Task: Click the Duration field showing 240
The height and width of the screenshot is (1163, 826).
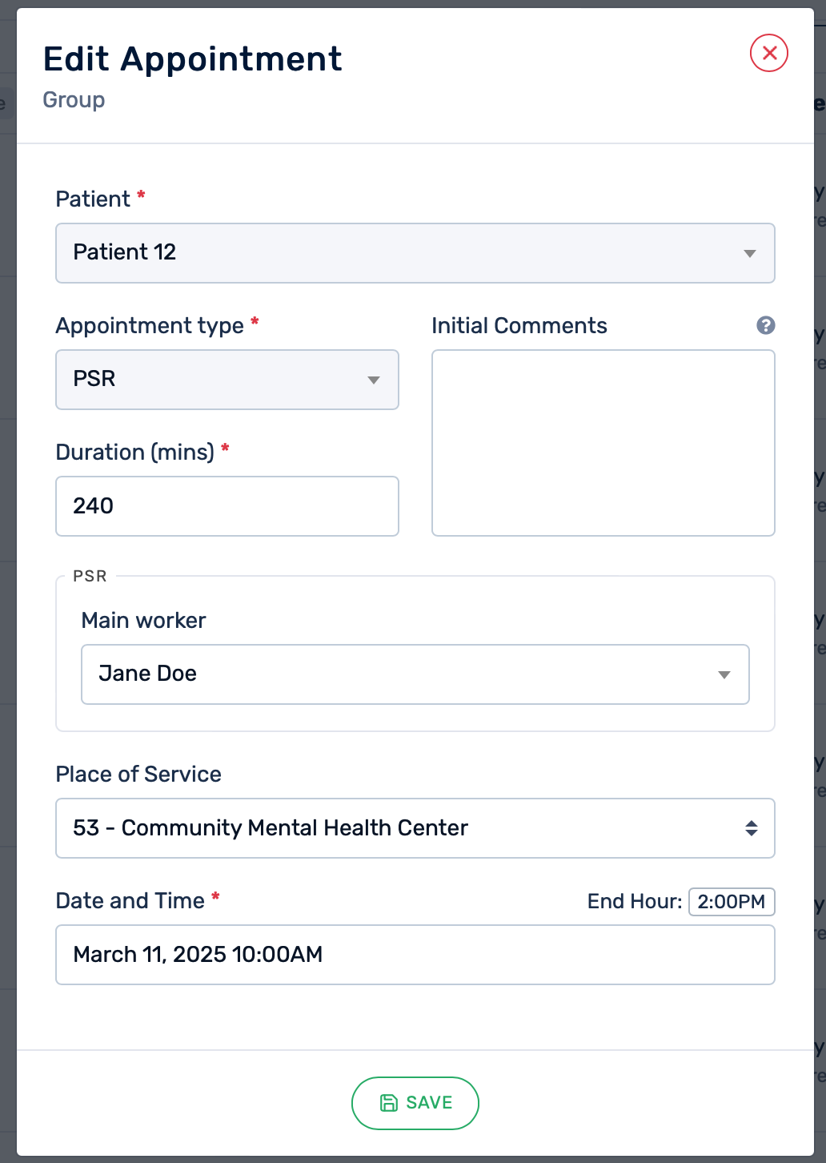Action: (227, 506)
